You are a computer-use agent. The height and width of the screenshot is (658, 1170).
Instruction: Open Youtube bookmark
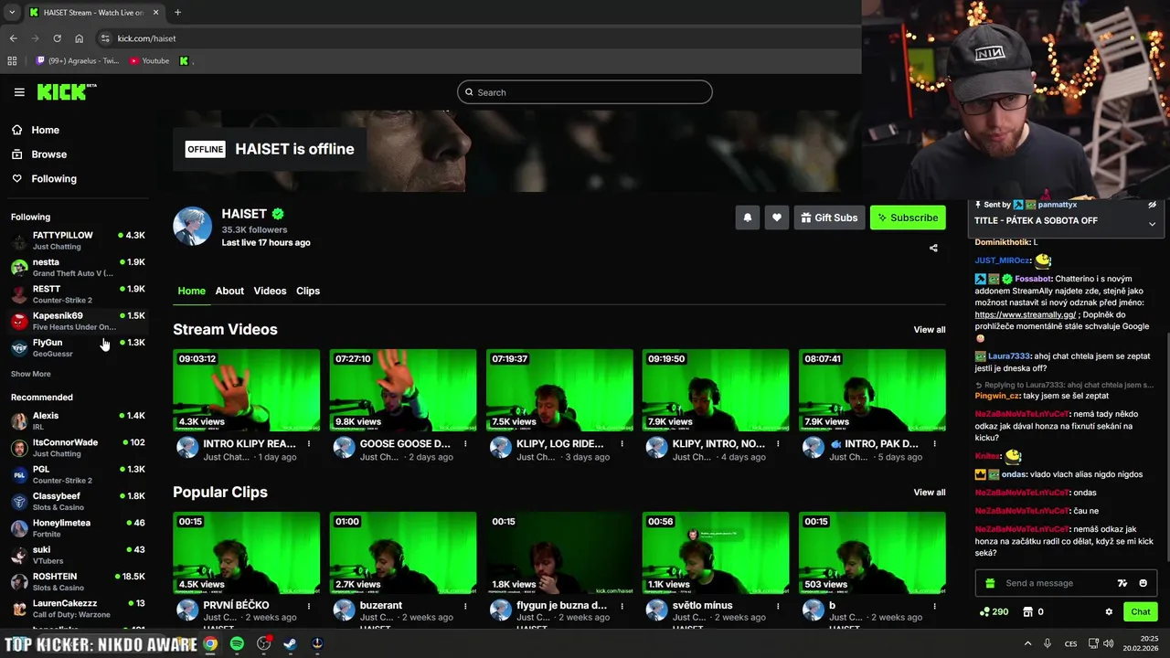(x=149, y=61)
